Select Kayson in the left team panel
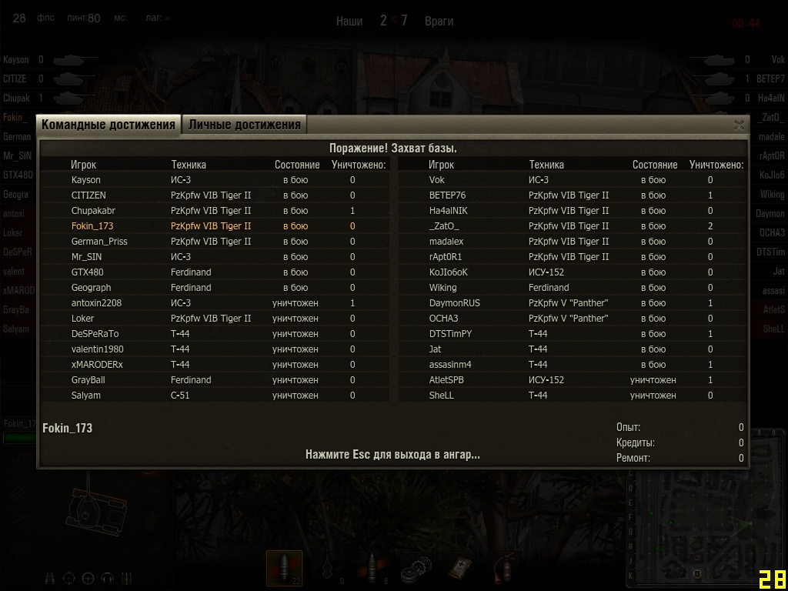 pos(16,60)
